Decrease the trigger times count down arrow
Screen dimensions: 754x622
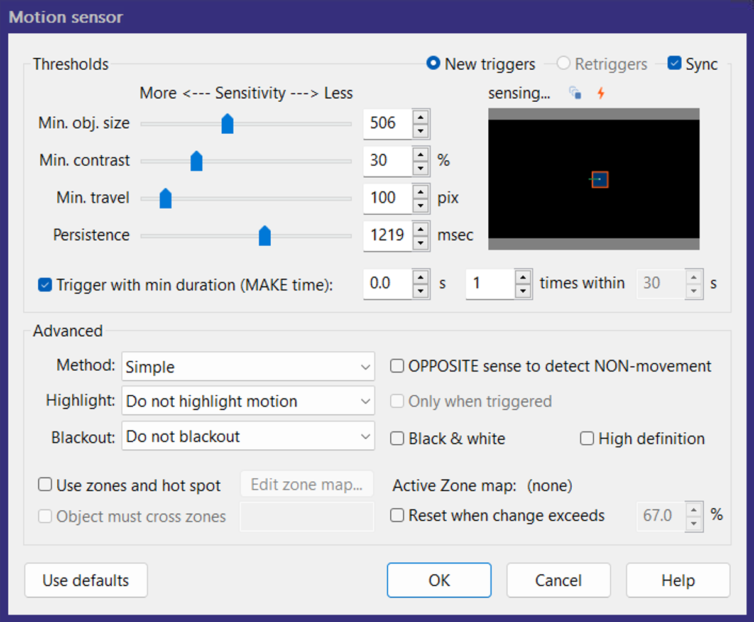[523, 292]
